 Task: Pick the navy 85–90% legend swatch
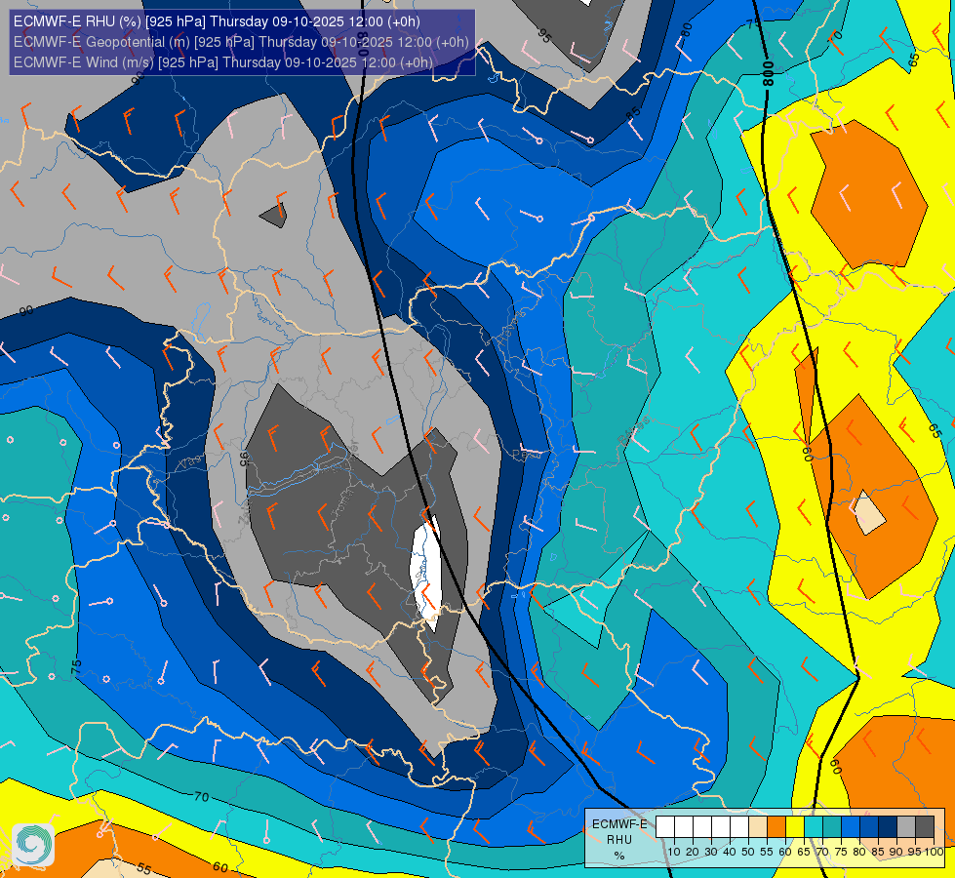click(888, 827)
